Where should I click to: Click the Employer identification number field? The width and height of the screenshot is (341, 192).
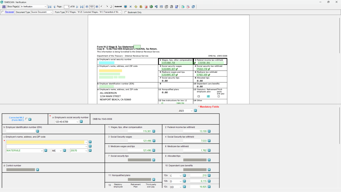click(x=20, y=131)
